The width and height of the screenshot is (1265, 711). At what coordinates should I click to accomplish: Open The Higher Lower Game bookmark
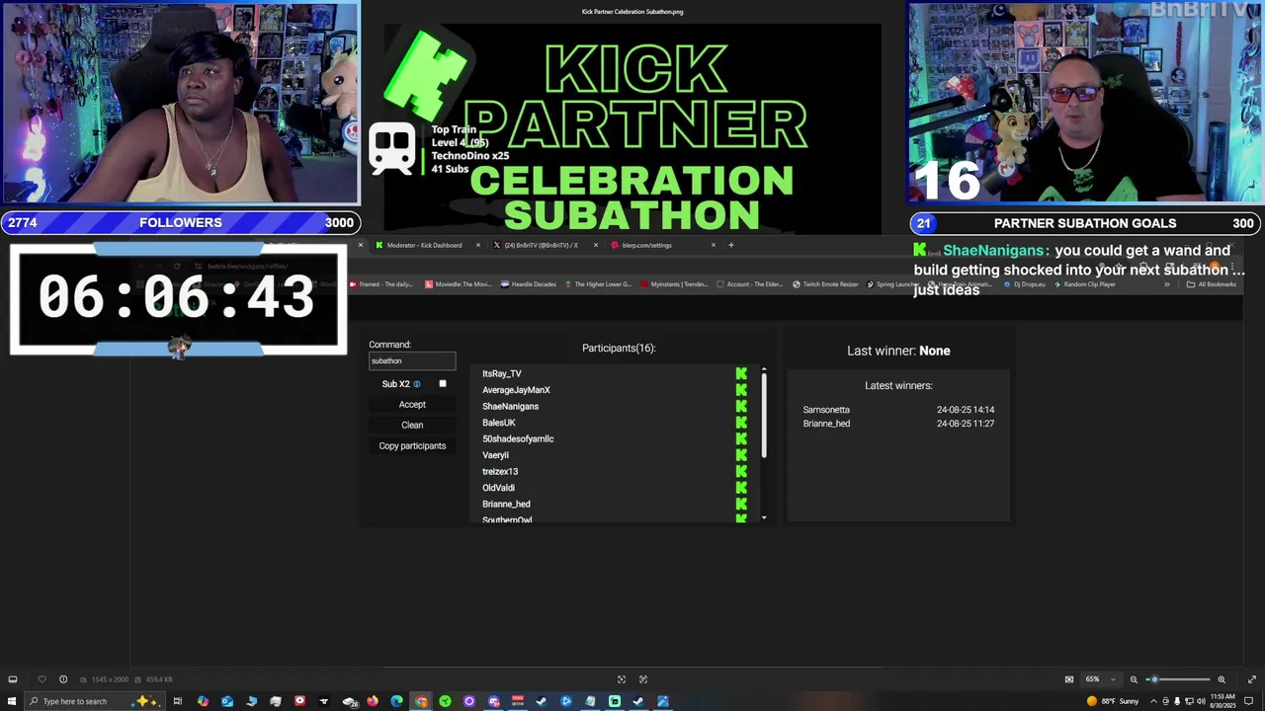pos(598,284)
